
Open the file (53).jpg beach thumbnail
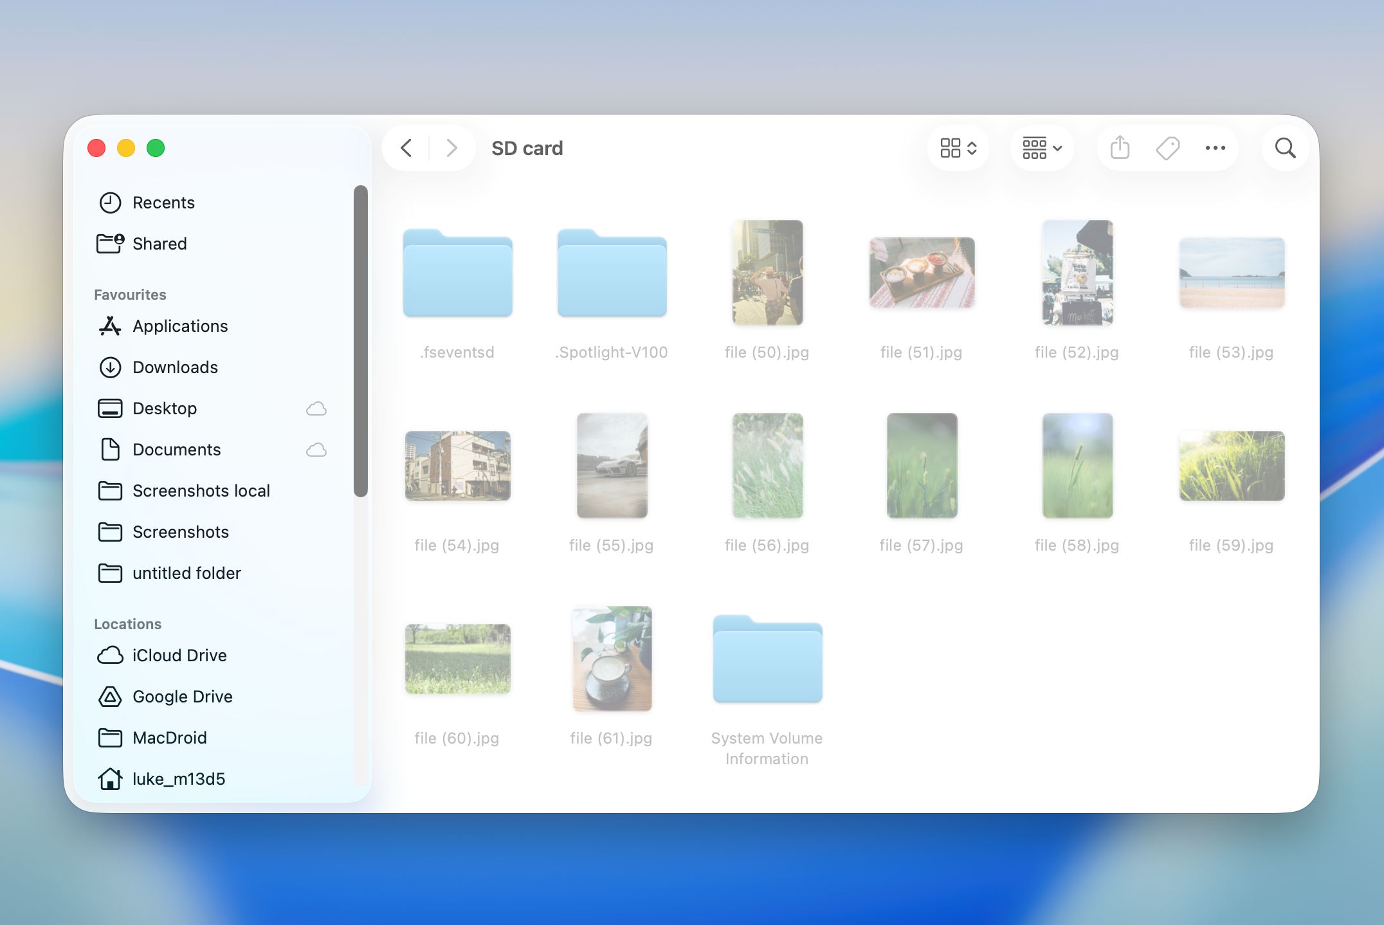point(1231,272)
